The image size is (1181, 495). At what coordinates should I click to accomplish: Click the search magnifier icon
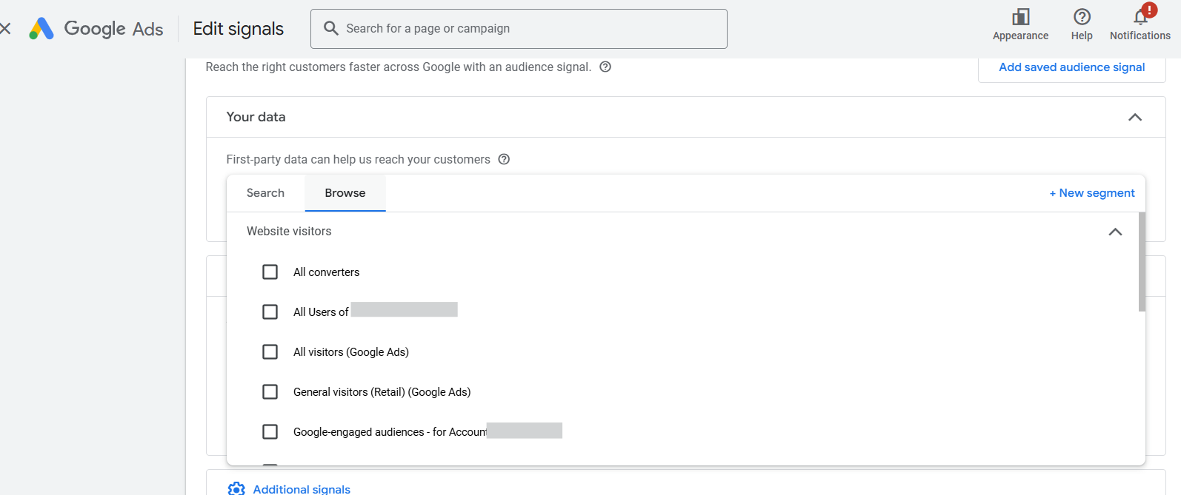[331, 28]
